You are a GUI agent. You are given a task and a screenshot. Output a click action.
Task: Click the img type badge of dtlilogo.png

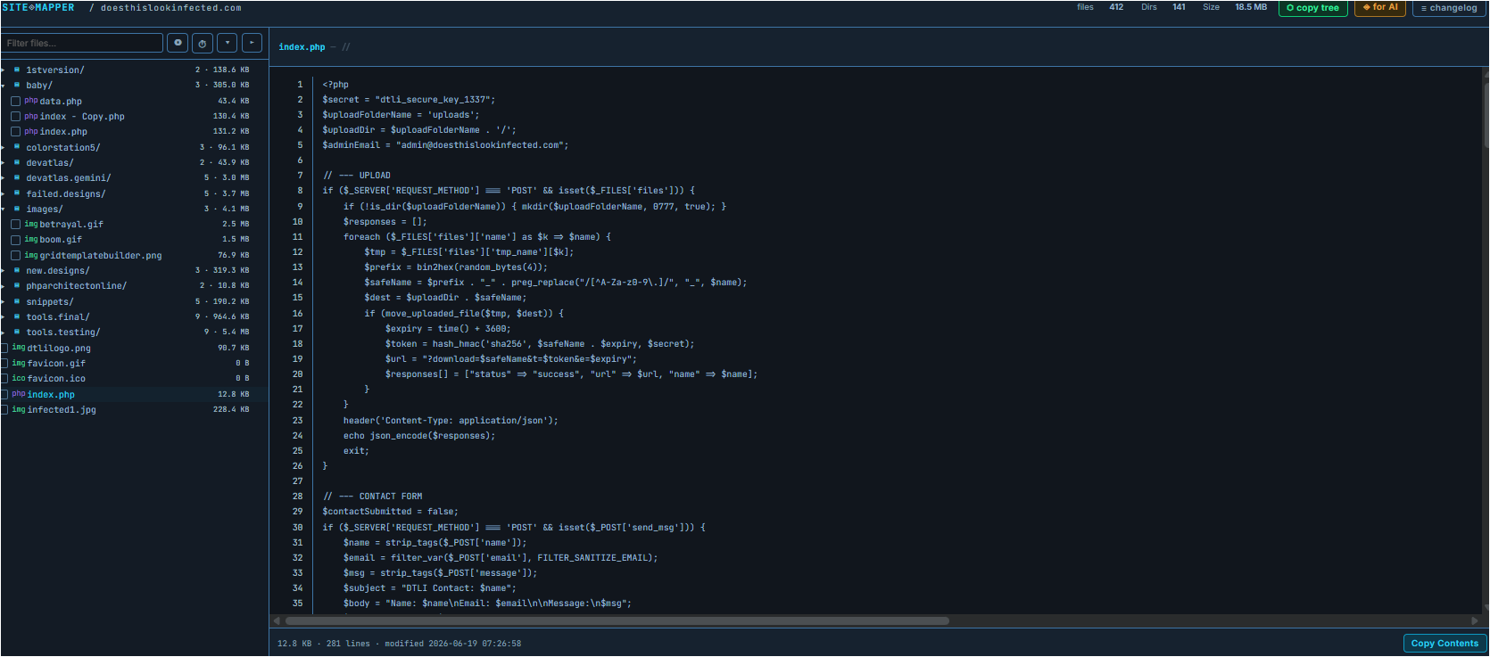point(19,348)
